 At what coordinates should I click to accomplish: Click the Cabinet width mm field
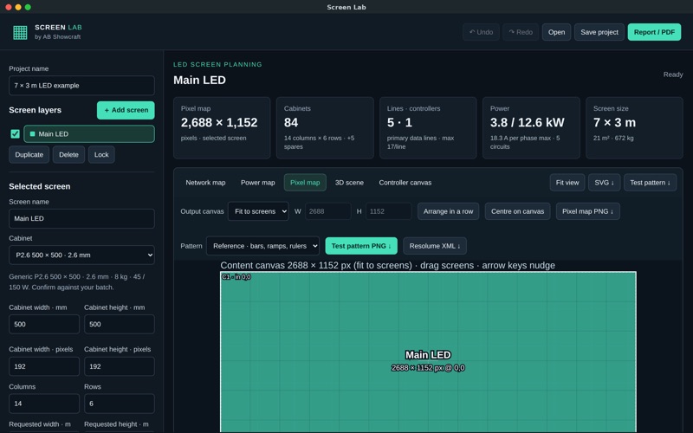[44, 324]
